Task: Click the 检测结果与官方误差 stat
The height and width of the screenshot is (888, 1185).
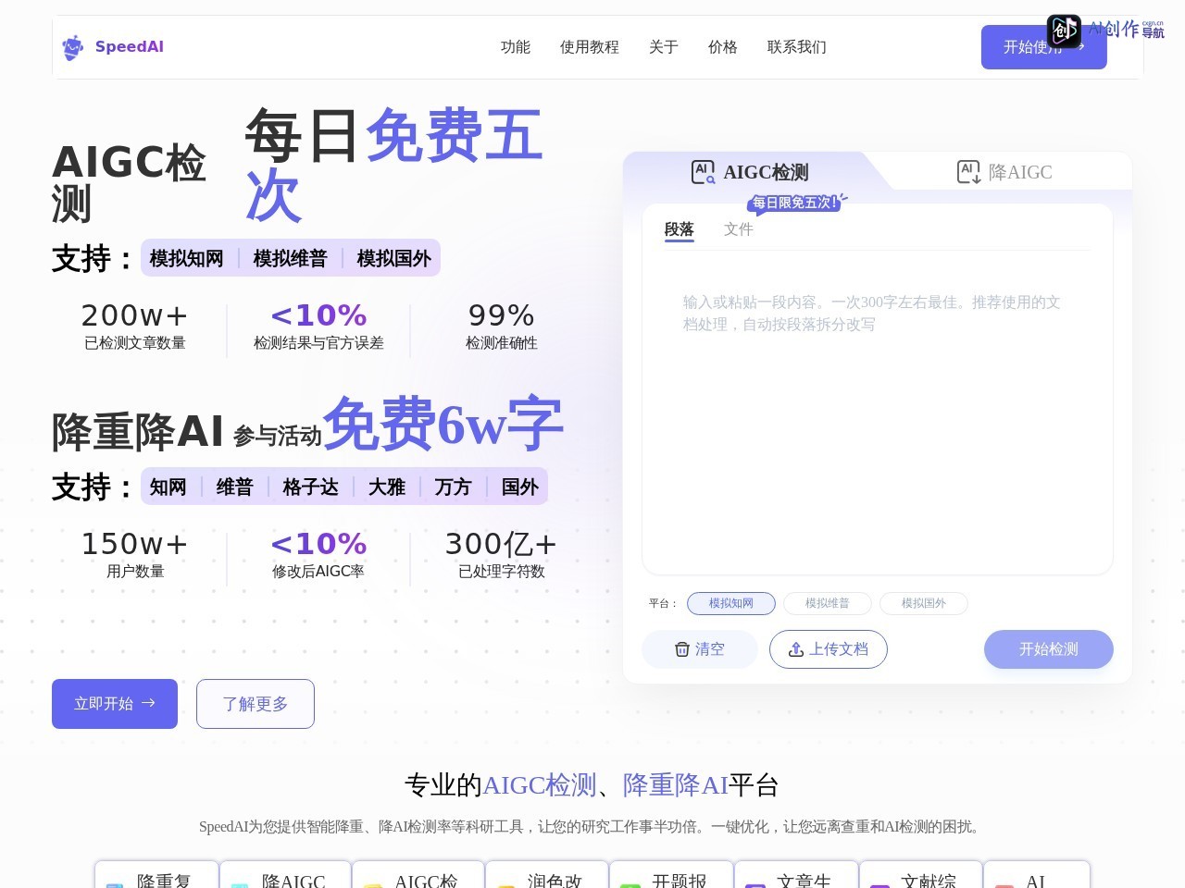Action: (318, 327)
